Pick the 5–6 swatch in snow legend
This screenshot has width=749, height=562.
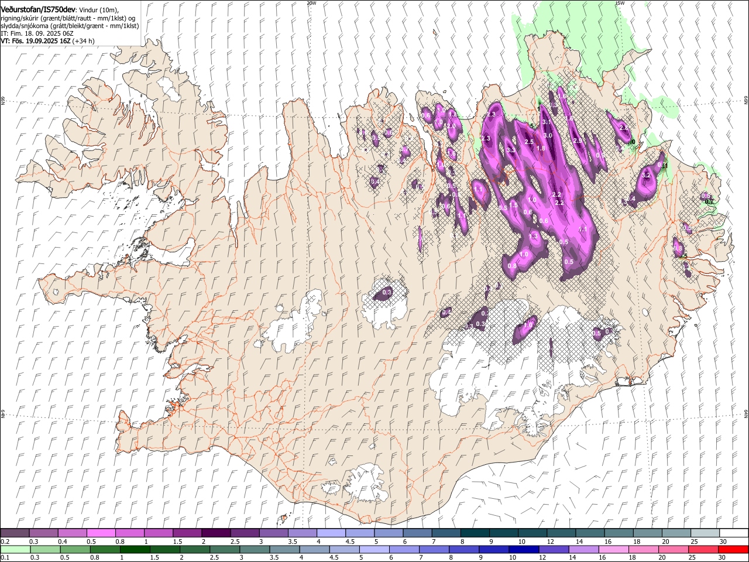388,533
